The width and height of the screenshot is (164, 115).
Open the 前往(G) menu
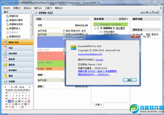click(28, 8)
